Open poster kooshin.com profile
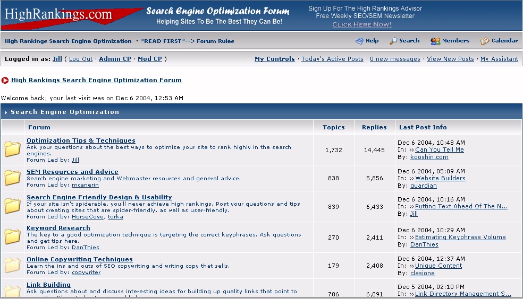This screenshot has height=299, width=523. pyautogui.click(x=429, y=157)
